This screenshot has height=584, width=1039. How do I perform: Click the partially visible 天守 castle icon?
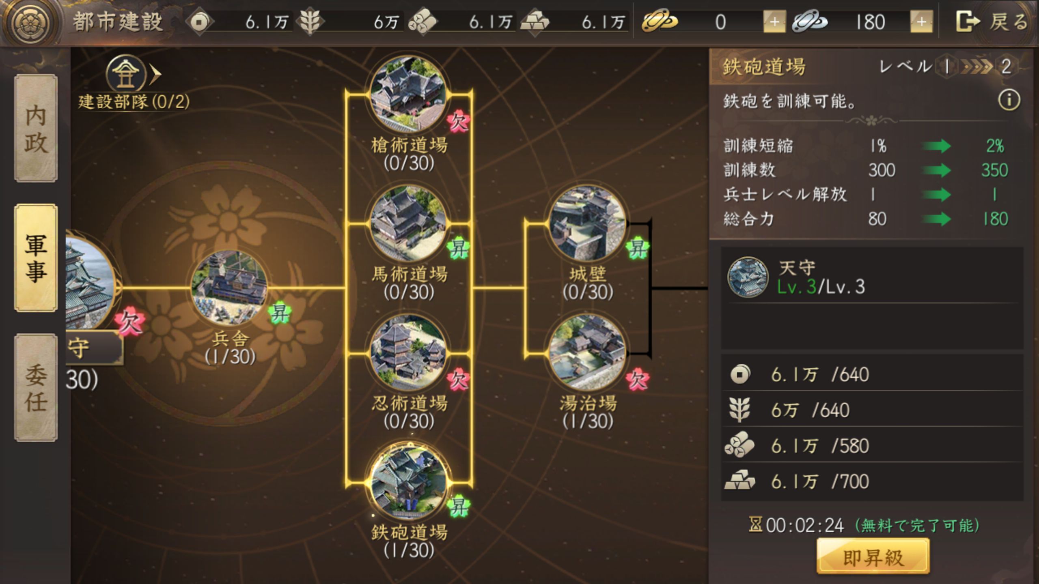point(90,284)
